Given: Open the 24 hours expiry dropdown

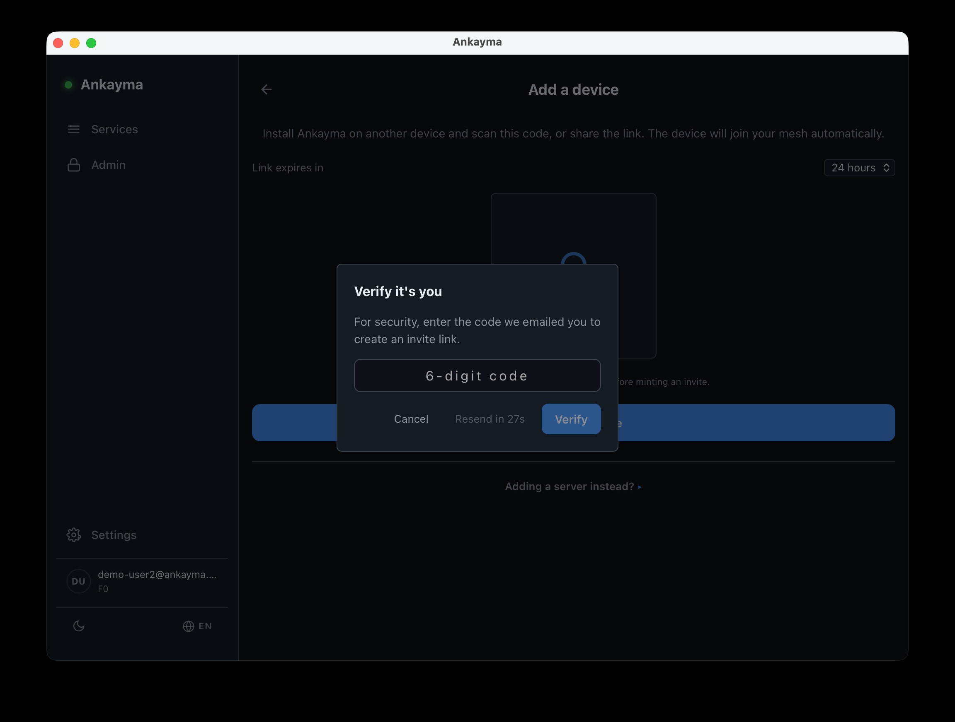Looking at the screenshot, I should click(x=859, y=168).
